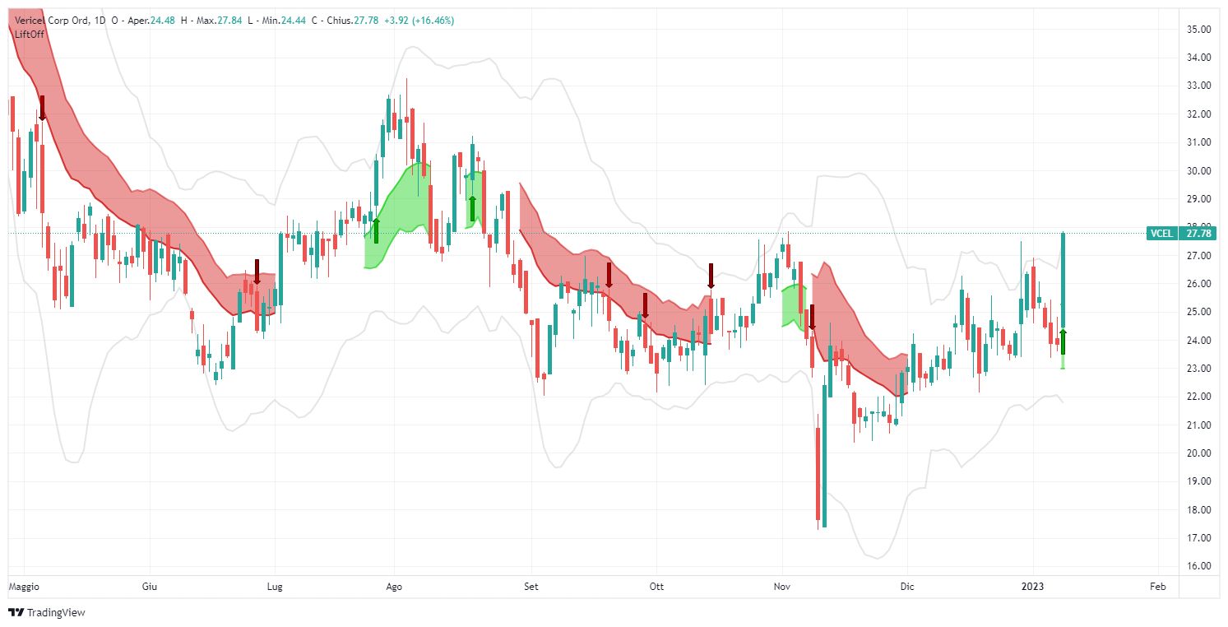Click 24.00 on the price scale
The width and height of the screenshot is (1228, 627).
1198,340
